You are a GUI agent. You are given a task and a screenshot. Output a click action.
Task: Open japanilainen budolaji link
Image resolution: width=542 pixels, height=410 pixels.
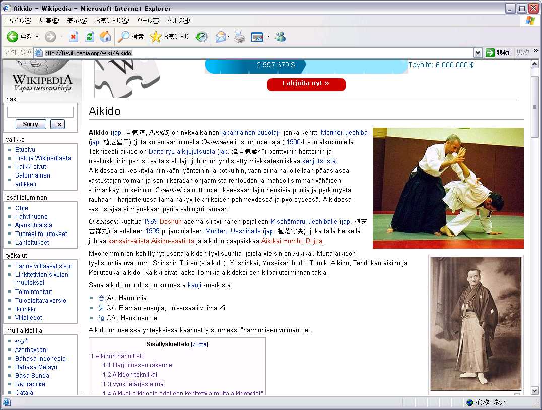tap(250, 132)
